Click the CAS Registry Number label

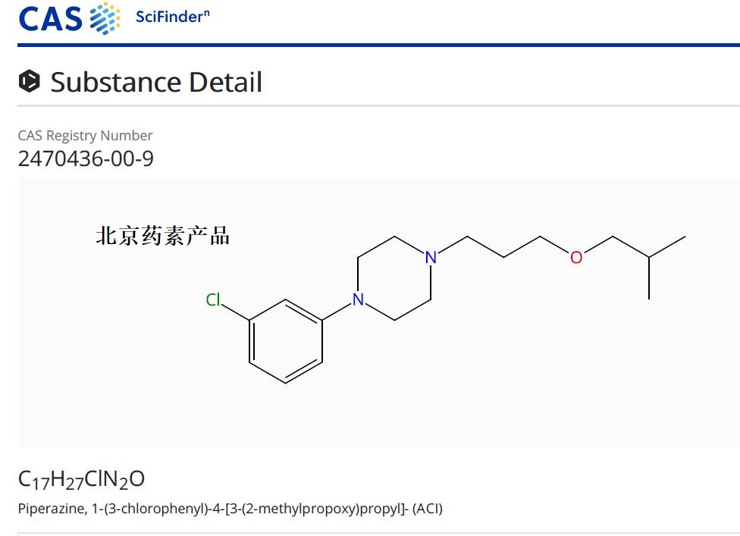(x=85, y=136)
